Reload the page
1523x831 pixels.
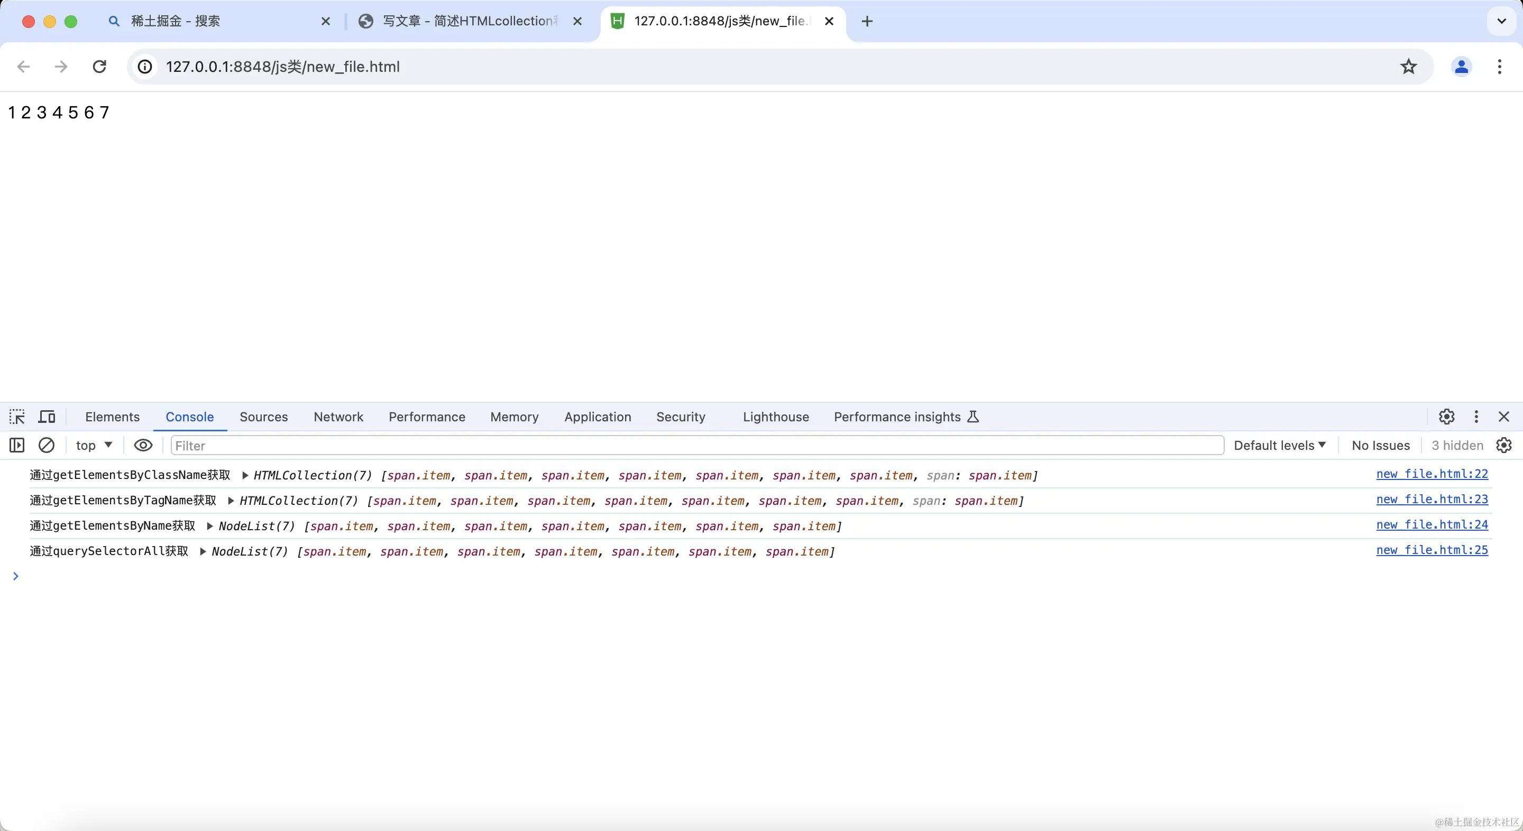coord(99,67)
